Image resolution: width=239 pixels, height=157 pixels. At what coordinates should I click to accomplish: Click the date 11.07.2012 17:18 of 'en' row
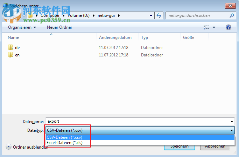[114, 55]
